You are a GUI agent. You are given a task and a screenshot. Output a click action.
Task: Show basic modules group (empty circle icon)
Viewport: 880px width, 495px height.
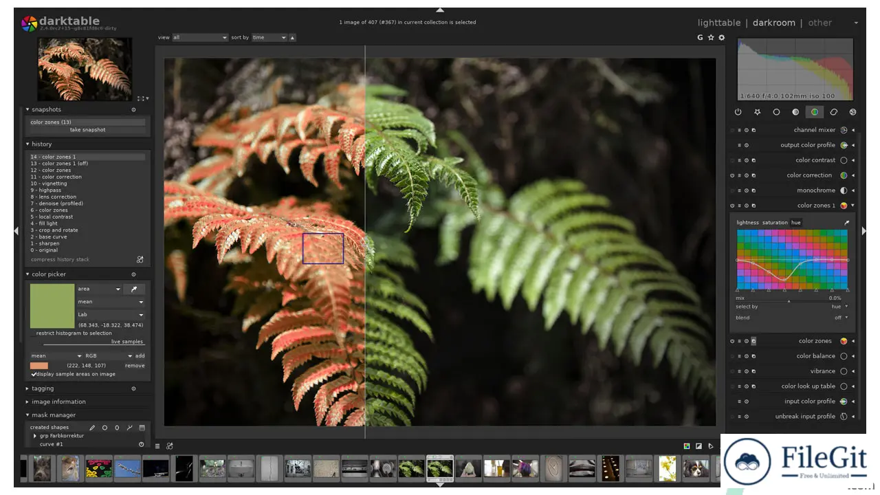(776, 111)
